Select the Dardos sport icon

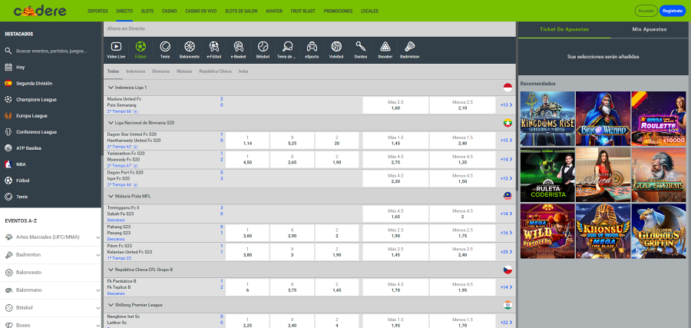coord(361,50)
